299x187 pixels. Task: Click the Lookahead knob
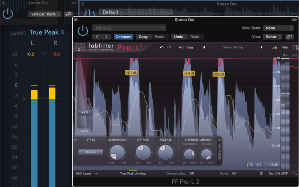point(117,152)
